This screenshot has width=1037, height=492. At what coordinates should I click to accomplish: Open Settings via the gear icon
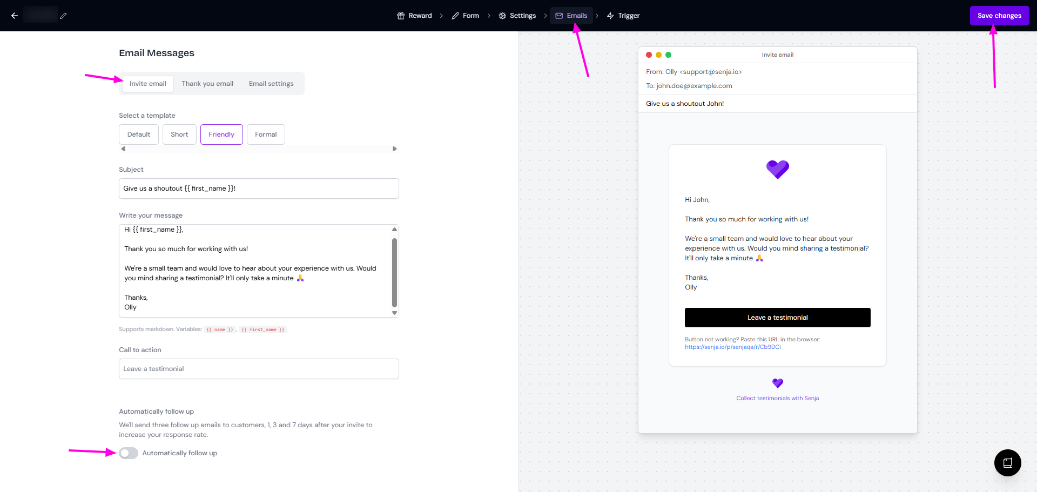click(502, 15)
